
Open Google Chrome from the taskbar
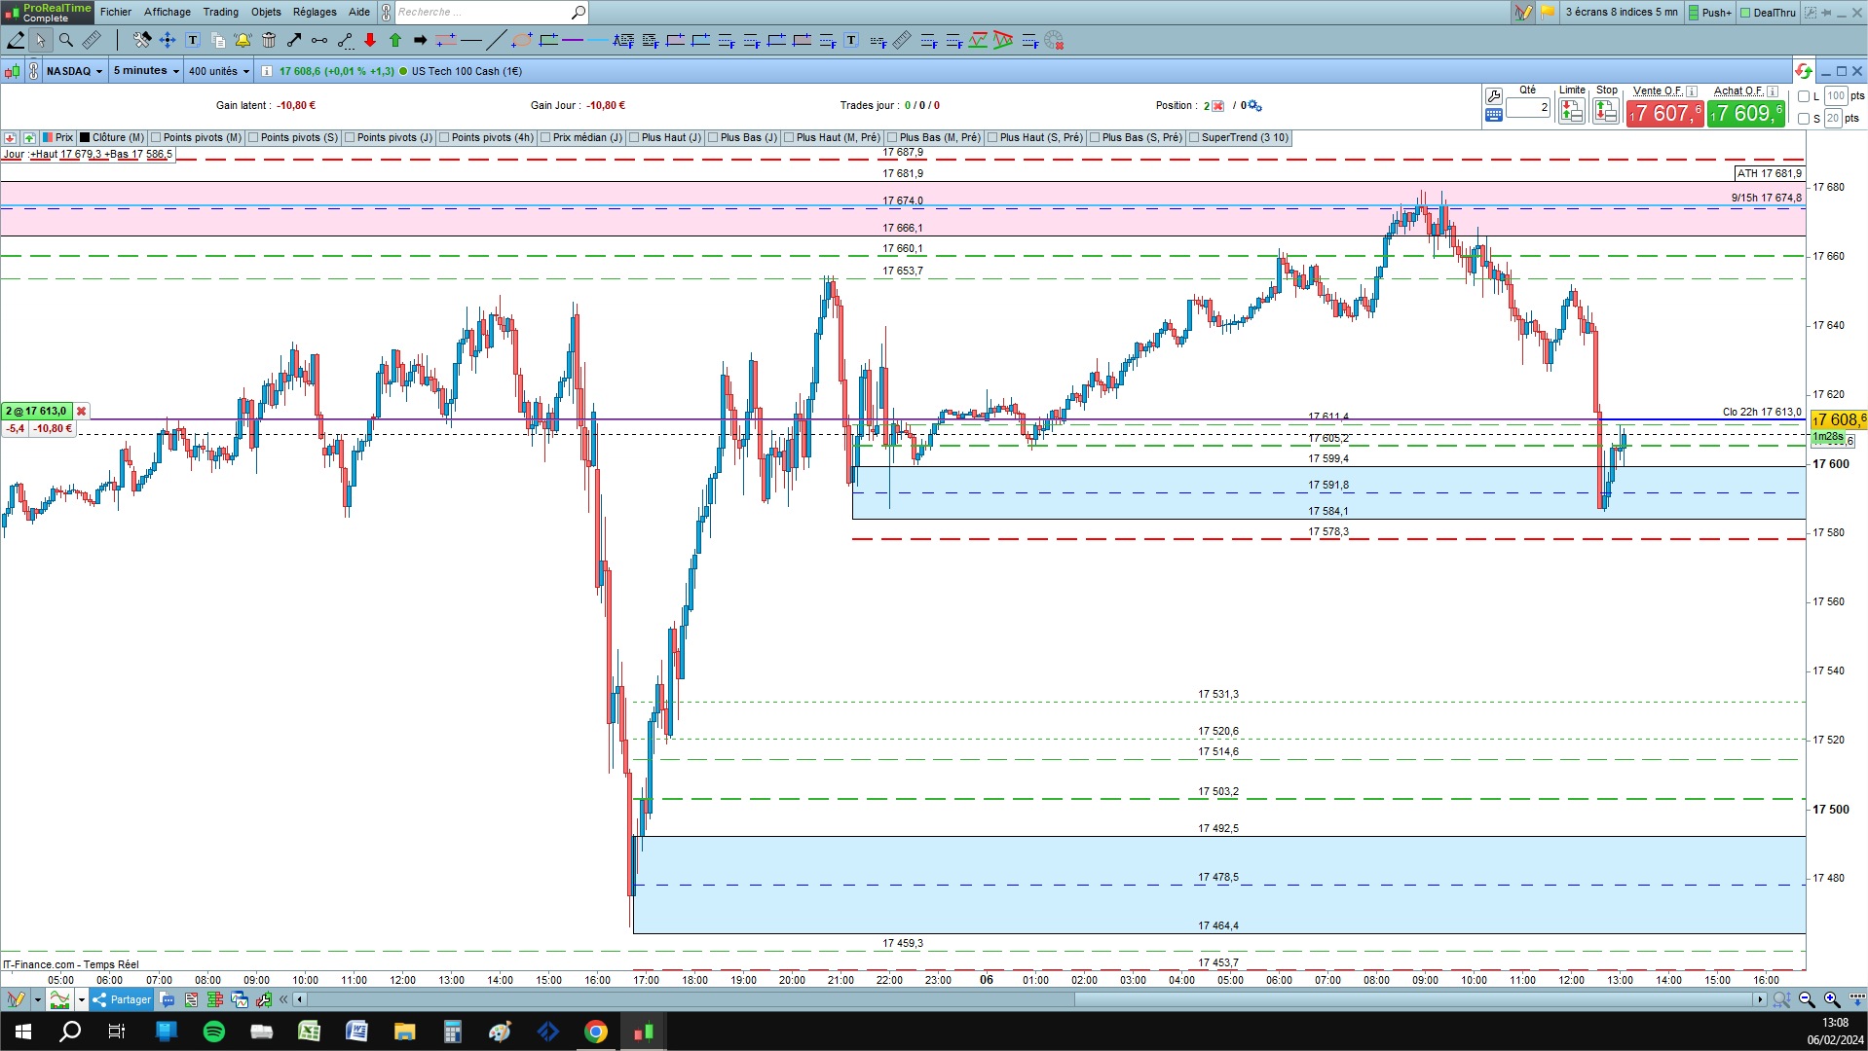(596, 1032)
